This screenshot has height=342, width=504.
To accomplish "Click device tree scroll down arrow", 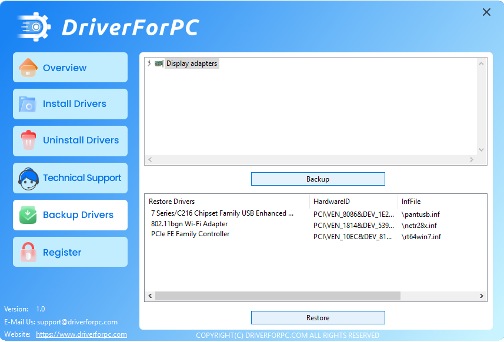I will (481, 150).
